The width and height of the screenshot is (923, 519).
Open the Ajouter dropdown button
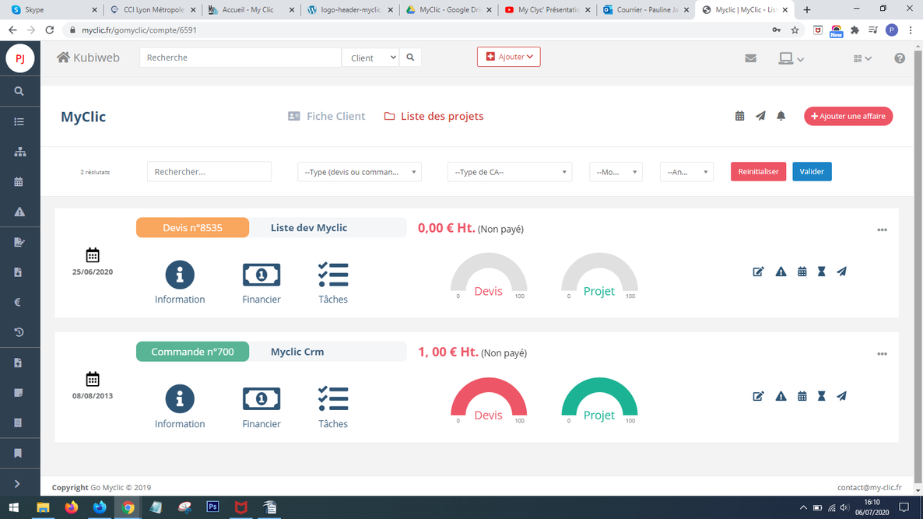click(509, 57)
